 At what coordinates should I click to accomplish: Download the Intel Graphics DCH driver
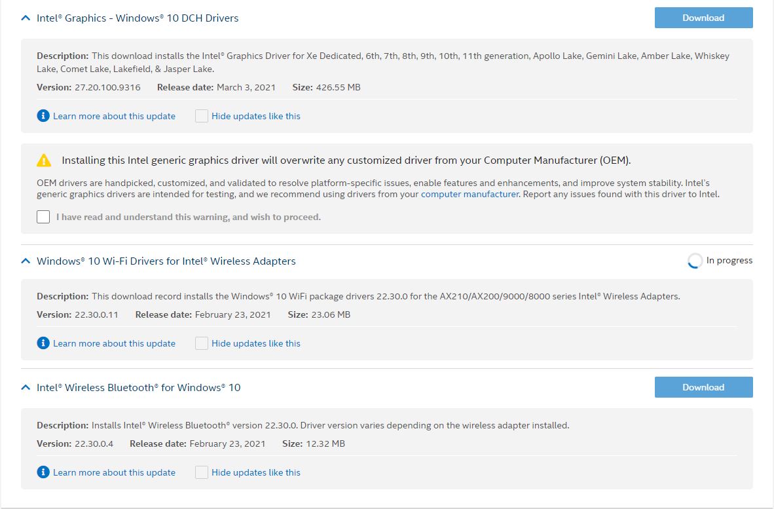703,18
